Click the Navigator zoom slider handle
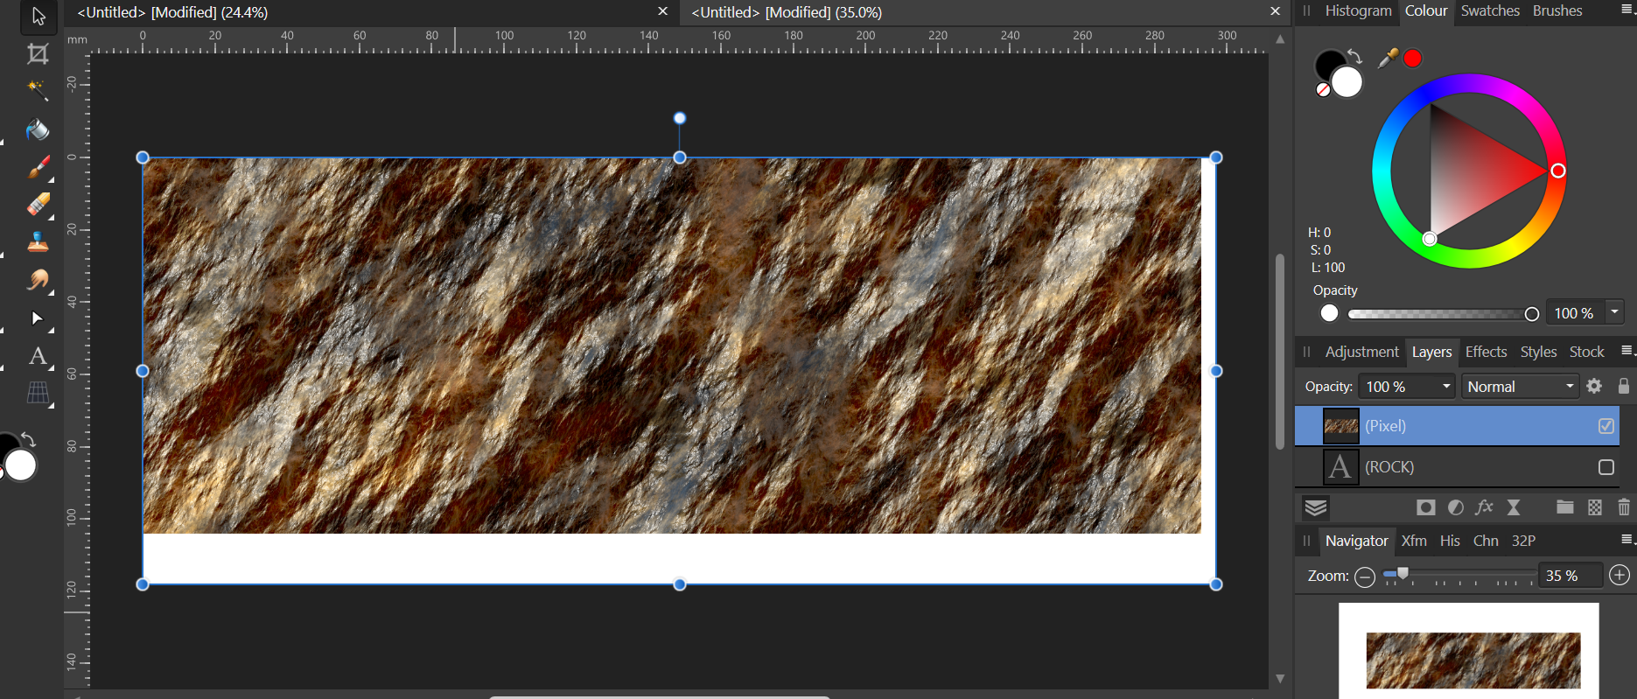 (1403, 574)
